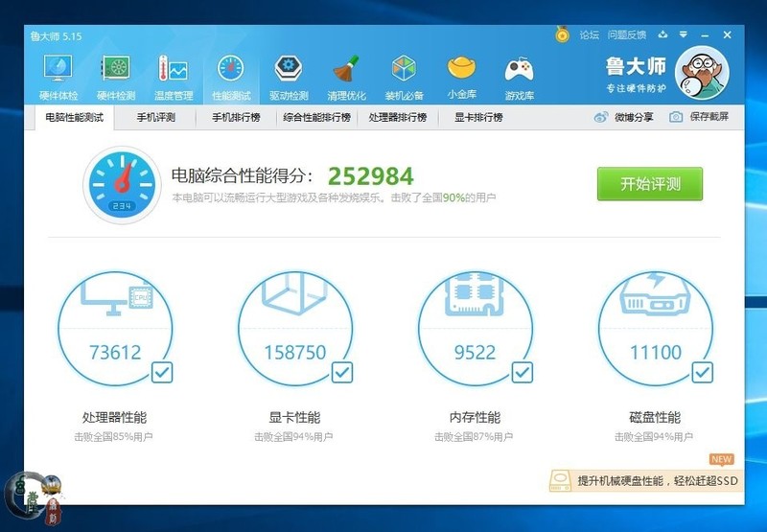This screenshot has height=532, width=767.
Task: Click the processor score 73612
Action: tap(115, 352)
